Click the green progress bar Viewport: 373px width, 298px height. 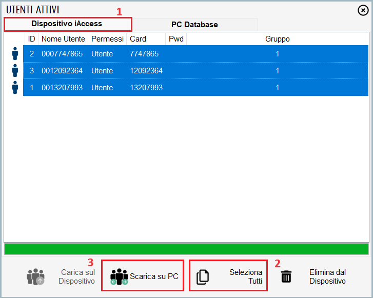(187, 249)
